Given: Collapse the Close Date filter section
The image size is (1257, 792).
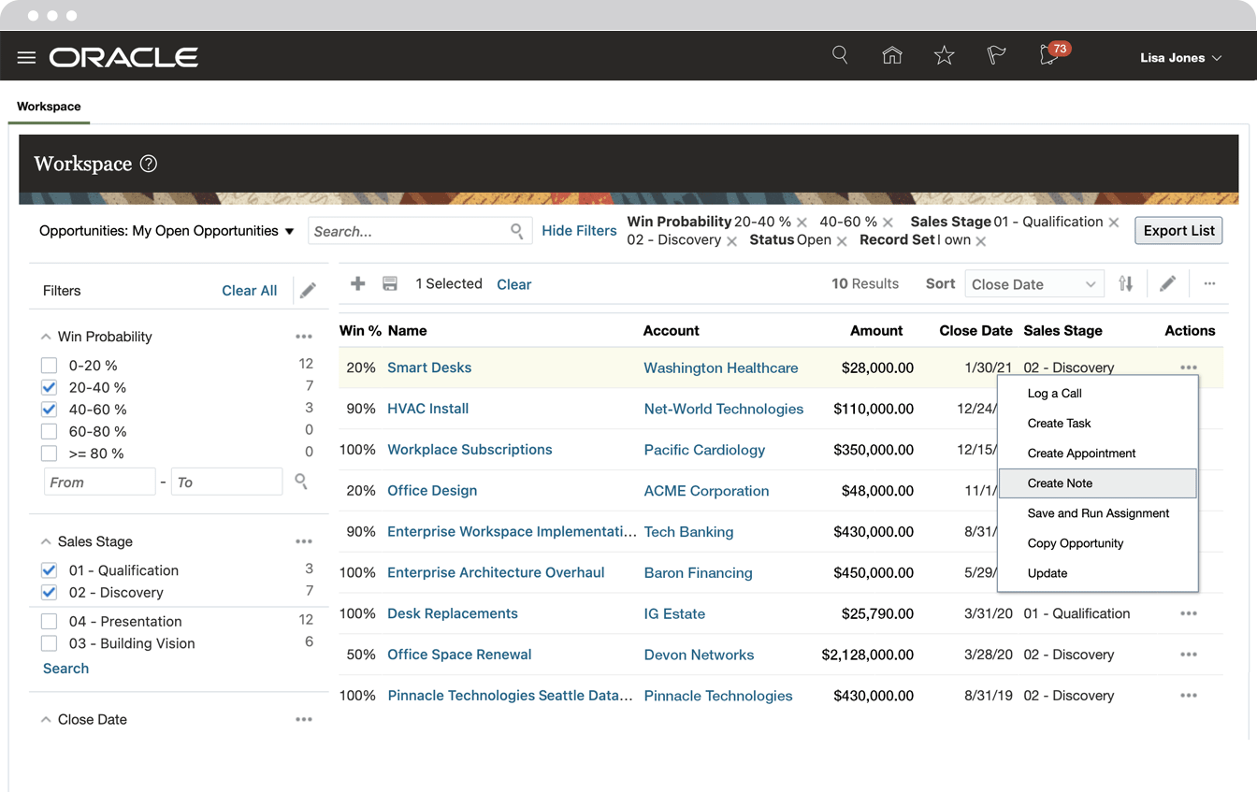Looking at the screenshot, I should 46,719.
